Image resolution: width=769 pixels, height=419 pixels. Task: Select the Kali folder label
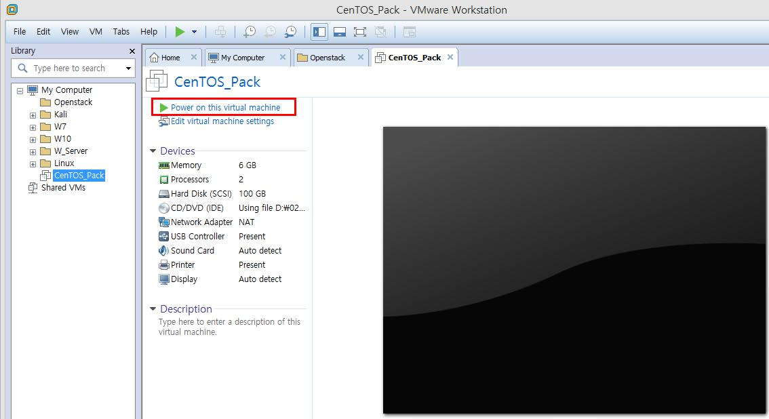pyautogui.click(x=60, y=114)
